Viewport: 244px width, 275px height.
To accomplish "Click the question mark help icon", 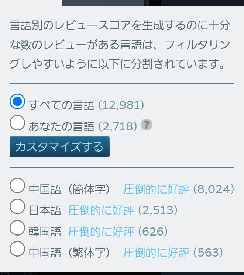I will pyautogui.click(x=146, y=125).
